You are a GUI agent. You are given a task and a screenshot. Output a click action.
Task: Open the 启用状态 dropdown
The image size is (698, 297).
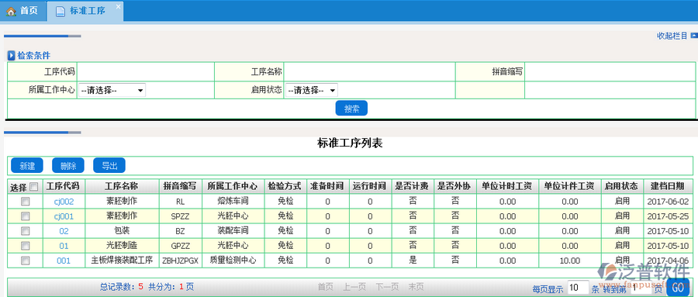311,91
